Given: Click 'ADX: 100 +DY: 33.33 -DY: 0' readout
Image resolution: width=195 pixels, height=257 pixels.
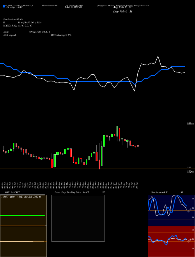Looking at the screenshot, I should click(x=21, y=197).
